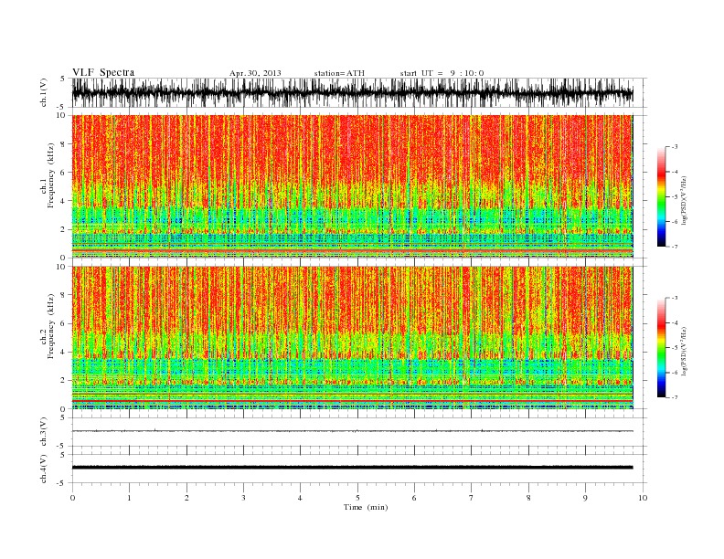Click the 'ch.3(V)' axis label
The width and height of the screenshot is (724, 559).
coord(44,432)
